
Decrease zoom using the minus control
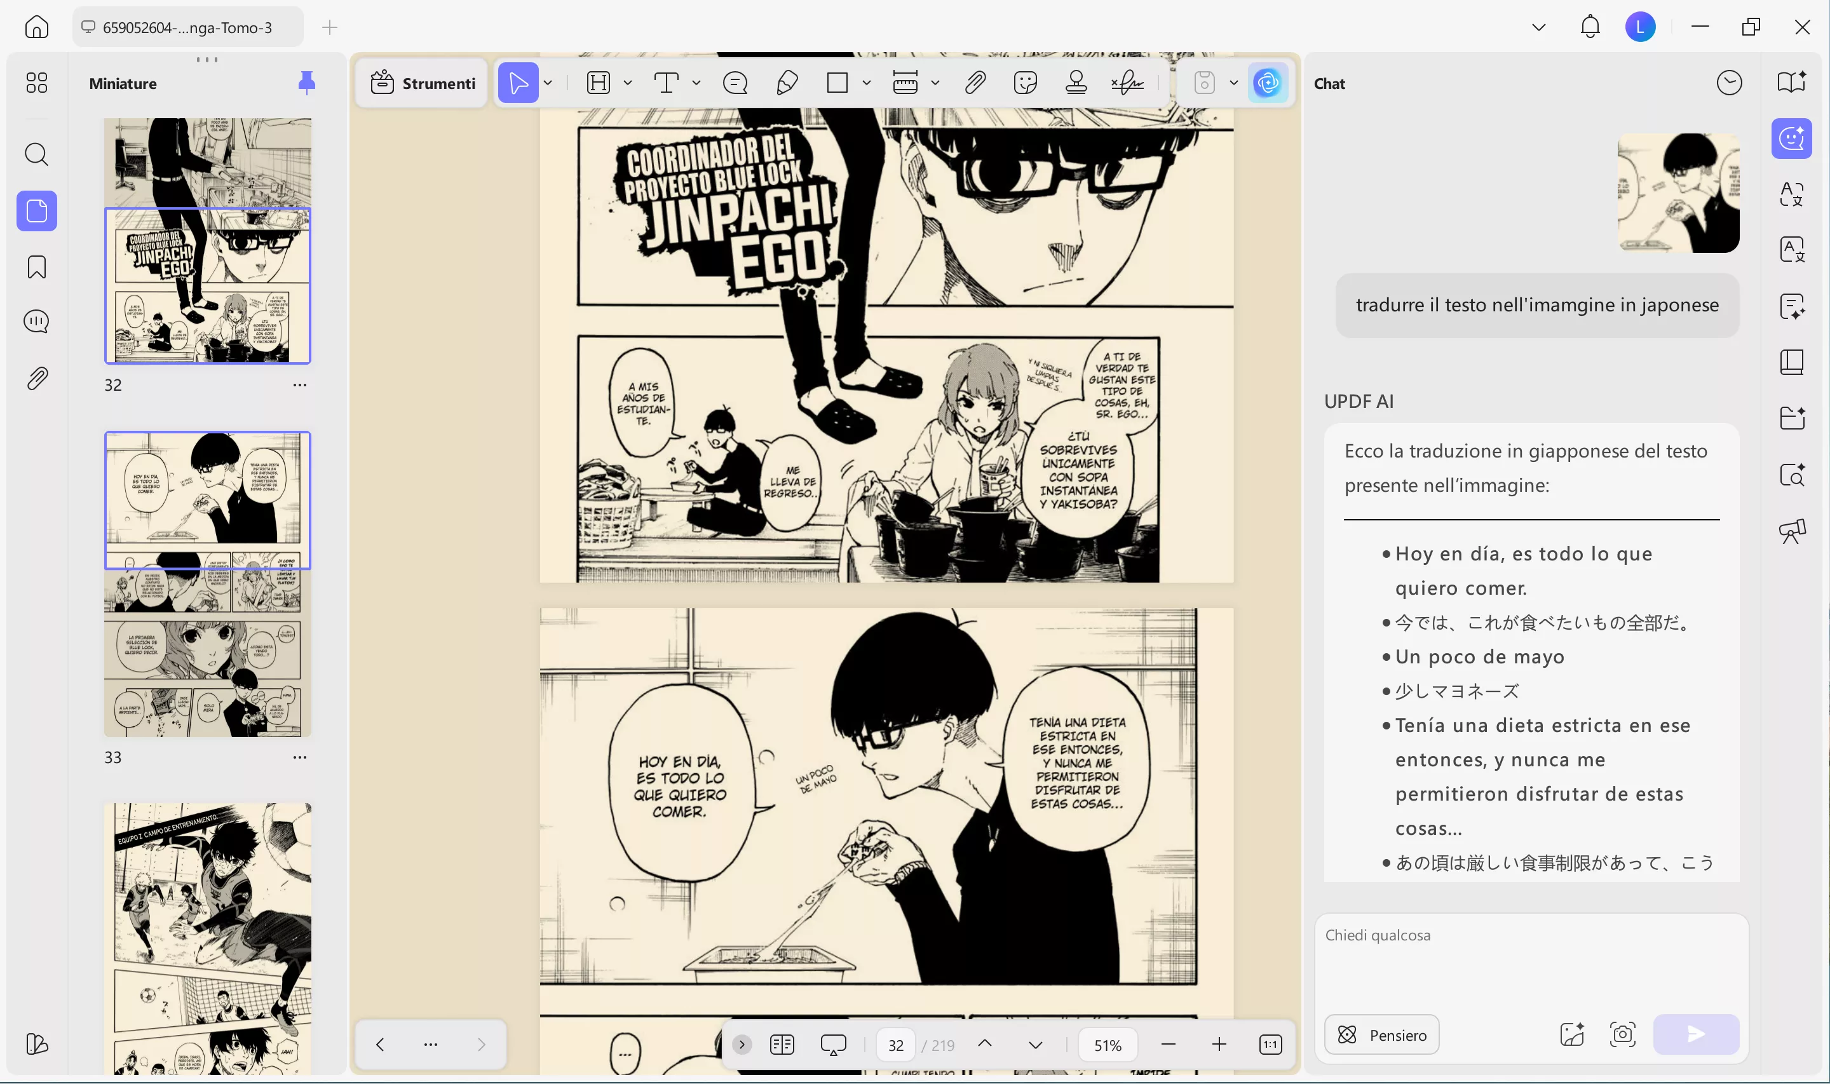[x=1168, y=1045]
